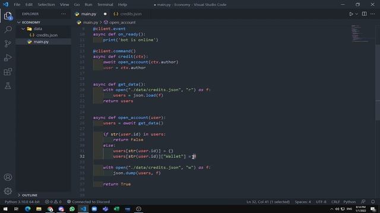Open Problems via errors and warnings count
Screen dimensions: 380x213
pos(53,202)
